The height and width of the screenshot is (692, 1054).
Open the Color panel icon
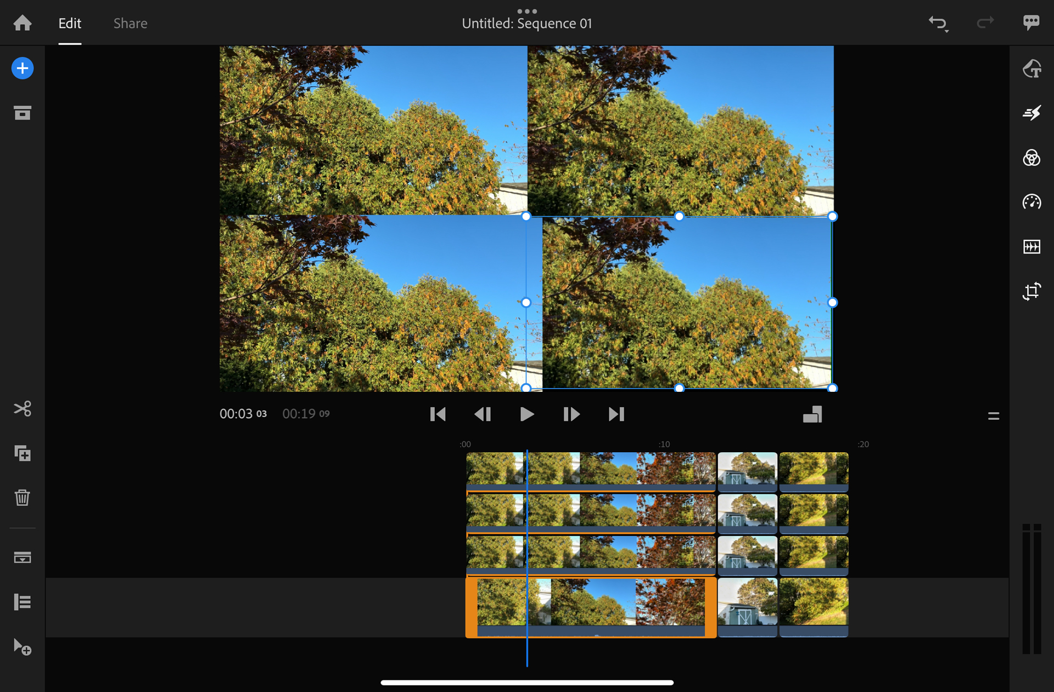[x=1031, y=158]
